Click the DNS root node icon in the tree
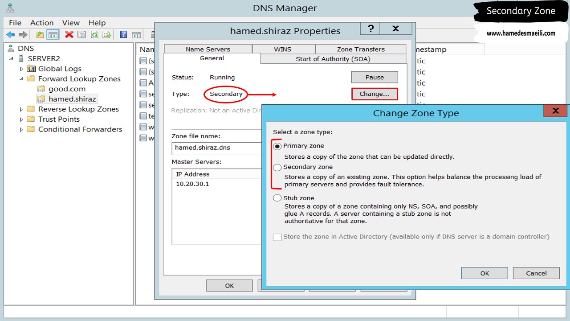570x321 pixels. [11, 48]
